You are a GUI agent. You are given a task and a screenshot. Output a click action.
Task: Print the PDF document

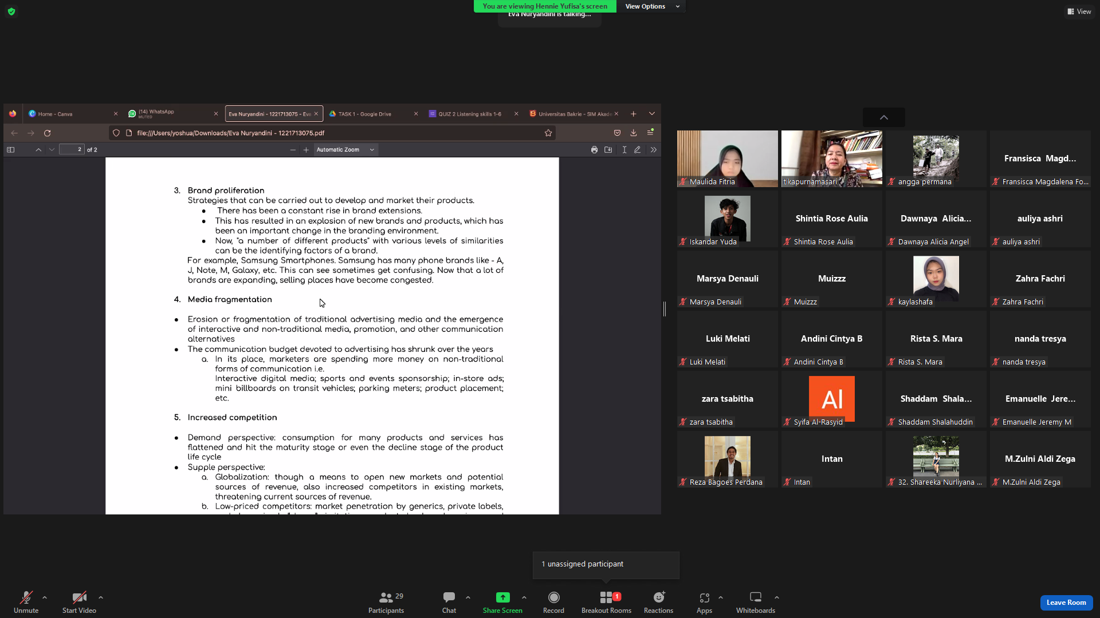point(594,150)
